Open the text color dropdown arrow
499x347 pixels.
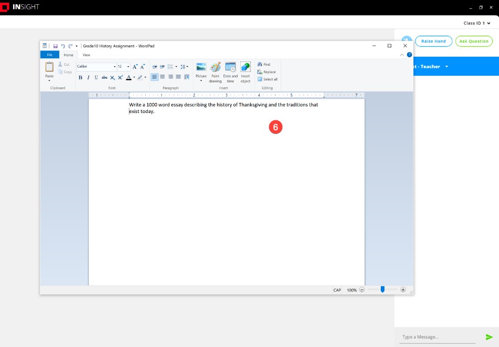pyautogui.click(x=134, y=77)
